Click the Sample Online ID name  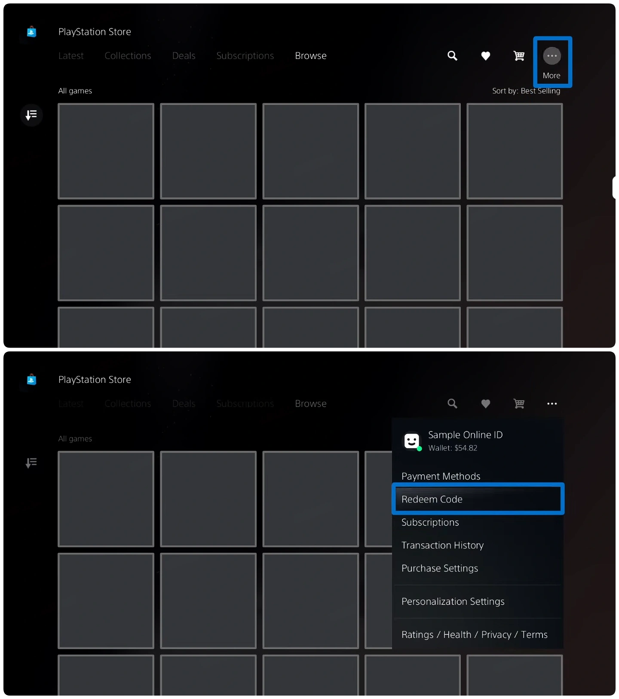click(465, 435)
